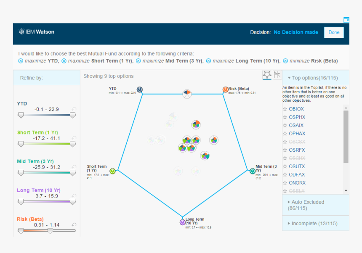Click the YTD slider maximum handle

tap(72, 115)
